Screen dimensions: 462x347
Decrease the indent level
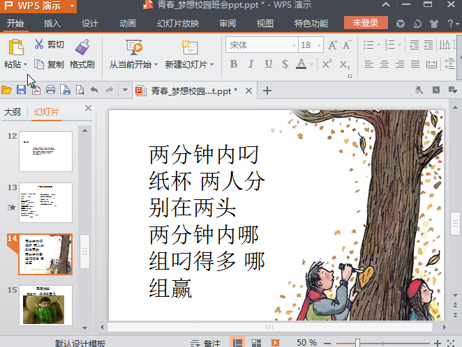415,45
